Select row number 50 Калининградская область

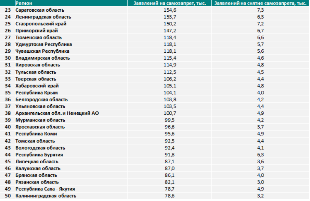click(x=8, y=196)
